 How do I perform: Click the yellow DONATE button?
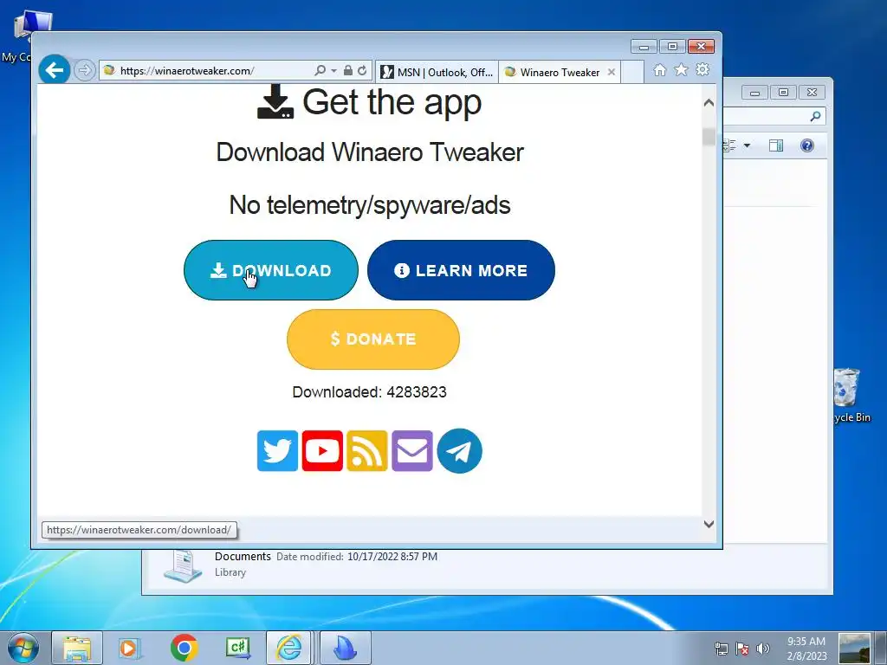[373, 339]
